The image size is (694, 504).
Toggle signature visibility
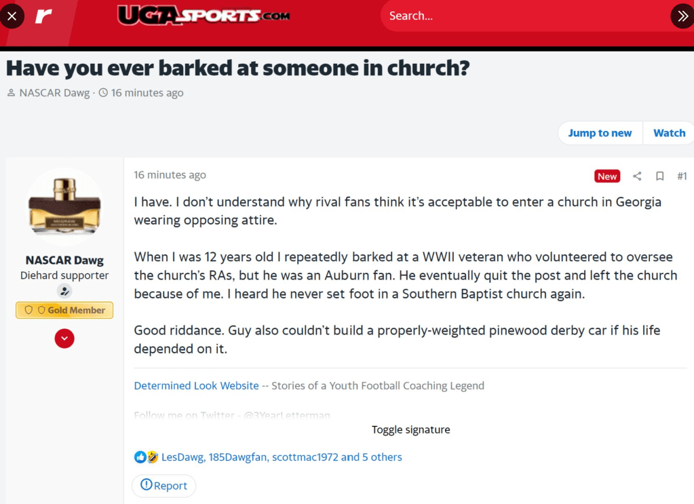pos(410,429)
